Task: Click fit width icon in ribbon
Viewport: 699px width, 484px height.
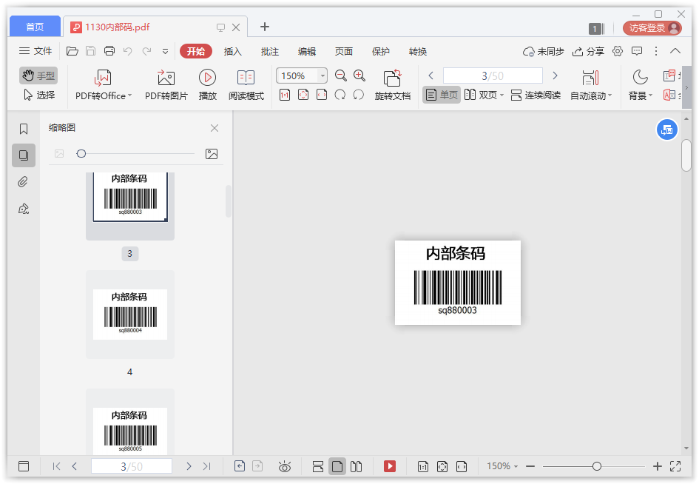Action: tap(322, 95)
